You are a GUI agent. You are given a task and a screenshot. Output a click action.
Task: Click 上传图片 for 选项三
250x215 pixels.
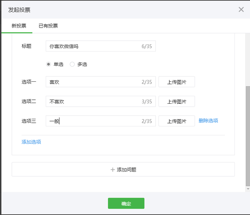tap(177, 121)
